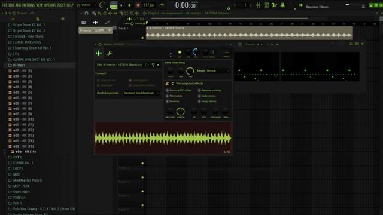Open the EDIT menu
The image size is (383, 215).
click(x=11, y=5)
